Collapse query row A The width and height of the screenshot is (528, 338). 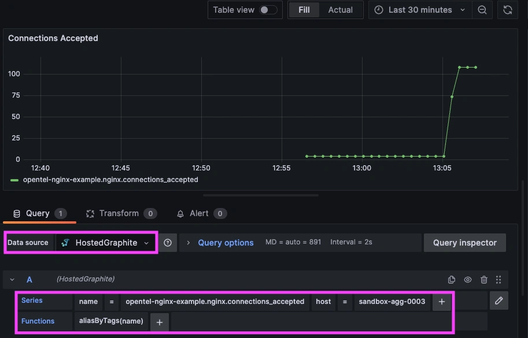[12, 280]
